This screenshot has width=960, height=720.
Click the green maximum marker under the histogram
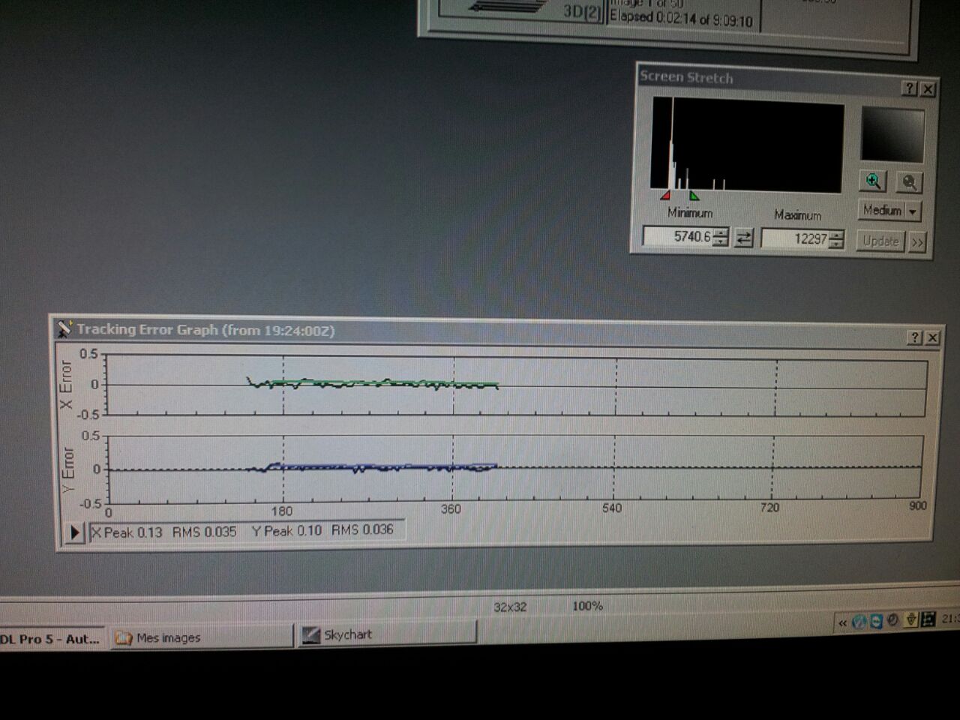pyautogui.click(x=694, y=196)
